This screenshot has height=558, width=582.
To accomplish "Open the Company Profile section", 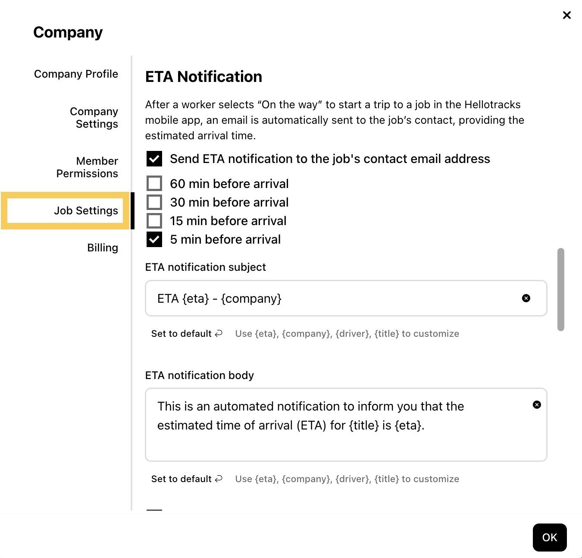I will 76,74.
